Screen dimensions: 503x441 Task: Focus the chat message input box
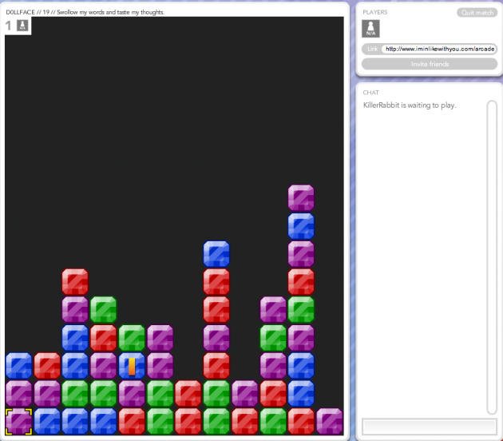click(x=430, y=427)
